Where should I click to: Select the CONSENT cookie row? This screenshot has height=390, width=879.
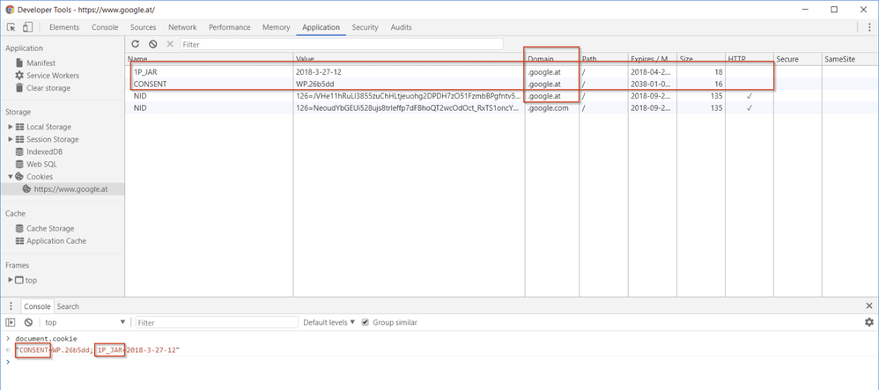[x=211, y=84]
